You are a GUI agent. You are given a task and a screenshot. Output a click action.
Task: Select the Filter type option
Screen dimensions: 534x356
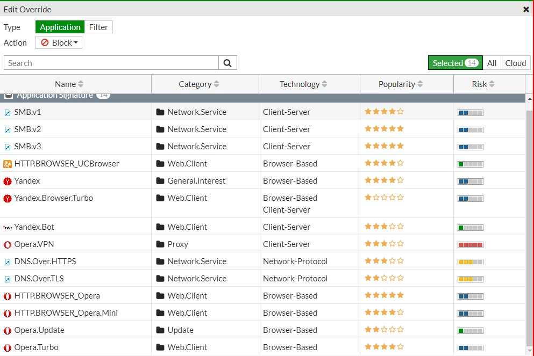(x=98, y=27)
